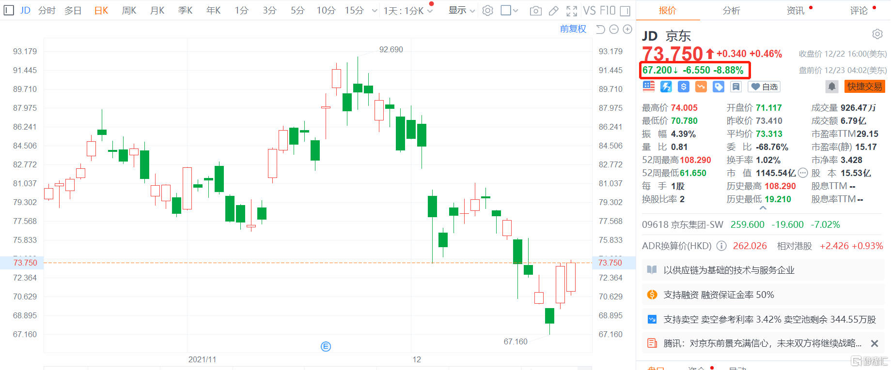The width and height of the screenshot is (891, 370).
Task: Expand the 显示 display dropdown
Action: pos(461,10)
